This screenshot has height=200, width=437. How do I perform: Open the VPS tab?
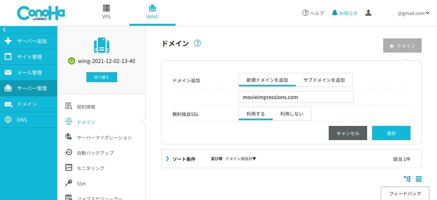click(106, 12)
